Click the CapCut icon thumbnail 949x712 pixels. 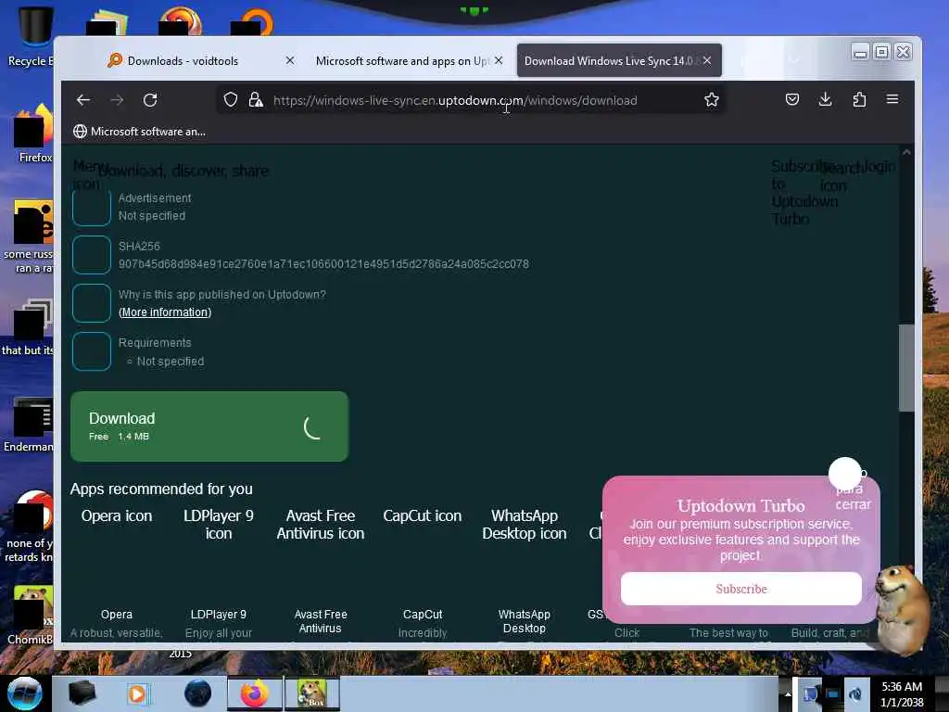tap(423, 515)
